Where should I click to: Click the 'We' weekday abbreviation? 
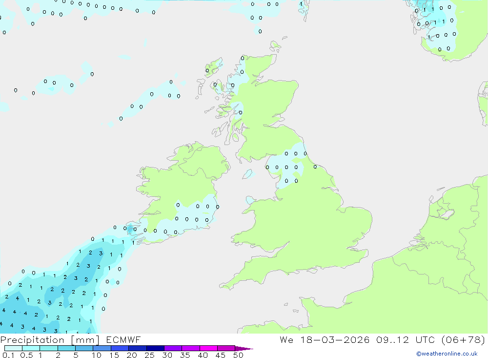(286, 339)
